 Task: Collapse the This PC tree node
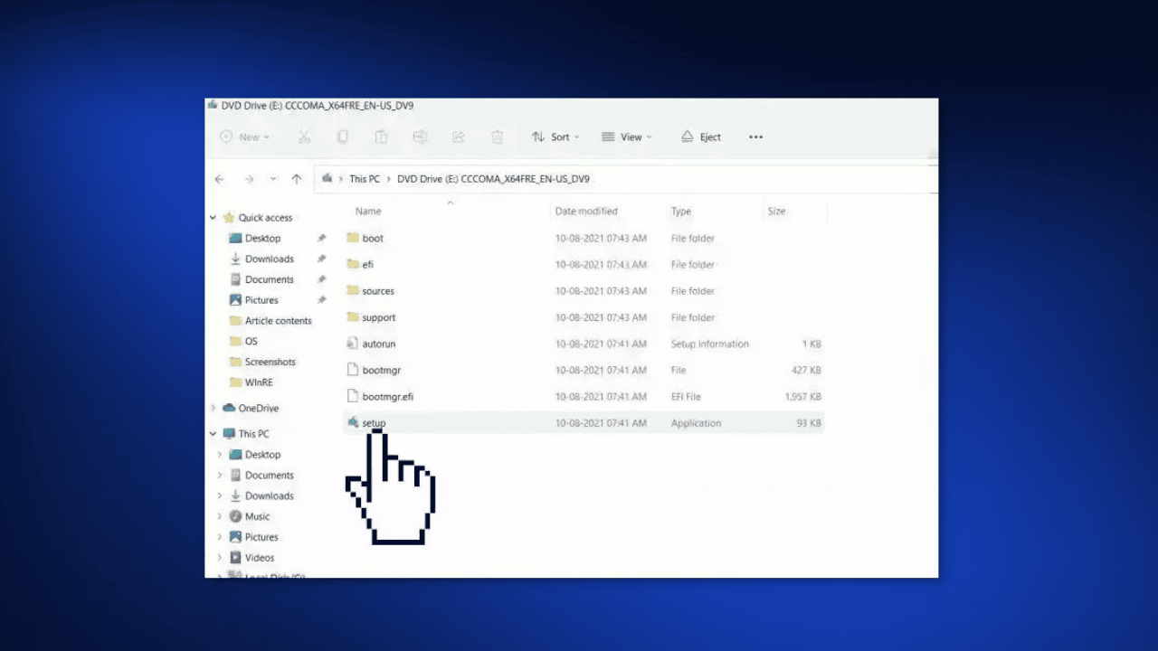pyautogui.click(x=214, y=434)
